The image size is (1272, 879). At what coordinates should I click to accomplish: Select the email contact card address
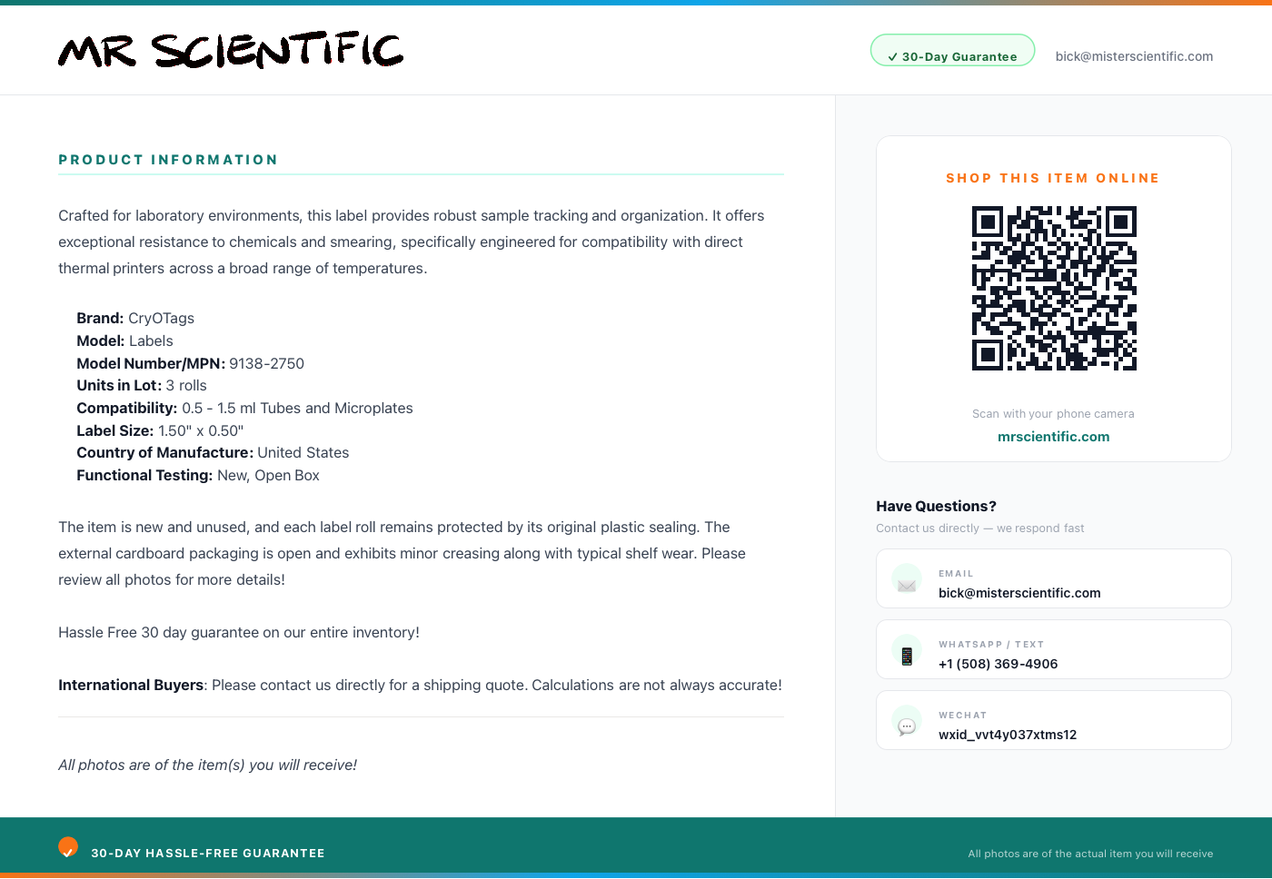1019,593
